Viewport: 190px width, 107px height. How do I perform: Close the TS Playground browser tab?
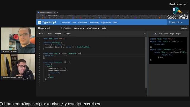[55, 12]
